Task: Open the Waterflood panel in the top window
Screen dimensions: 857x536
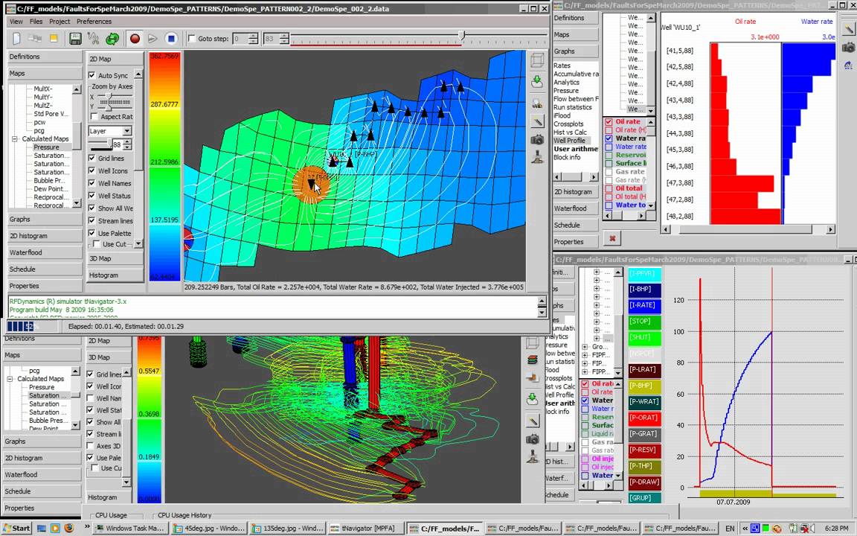Action: coord(26,252)
